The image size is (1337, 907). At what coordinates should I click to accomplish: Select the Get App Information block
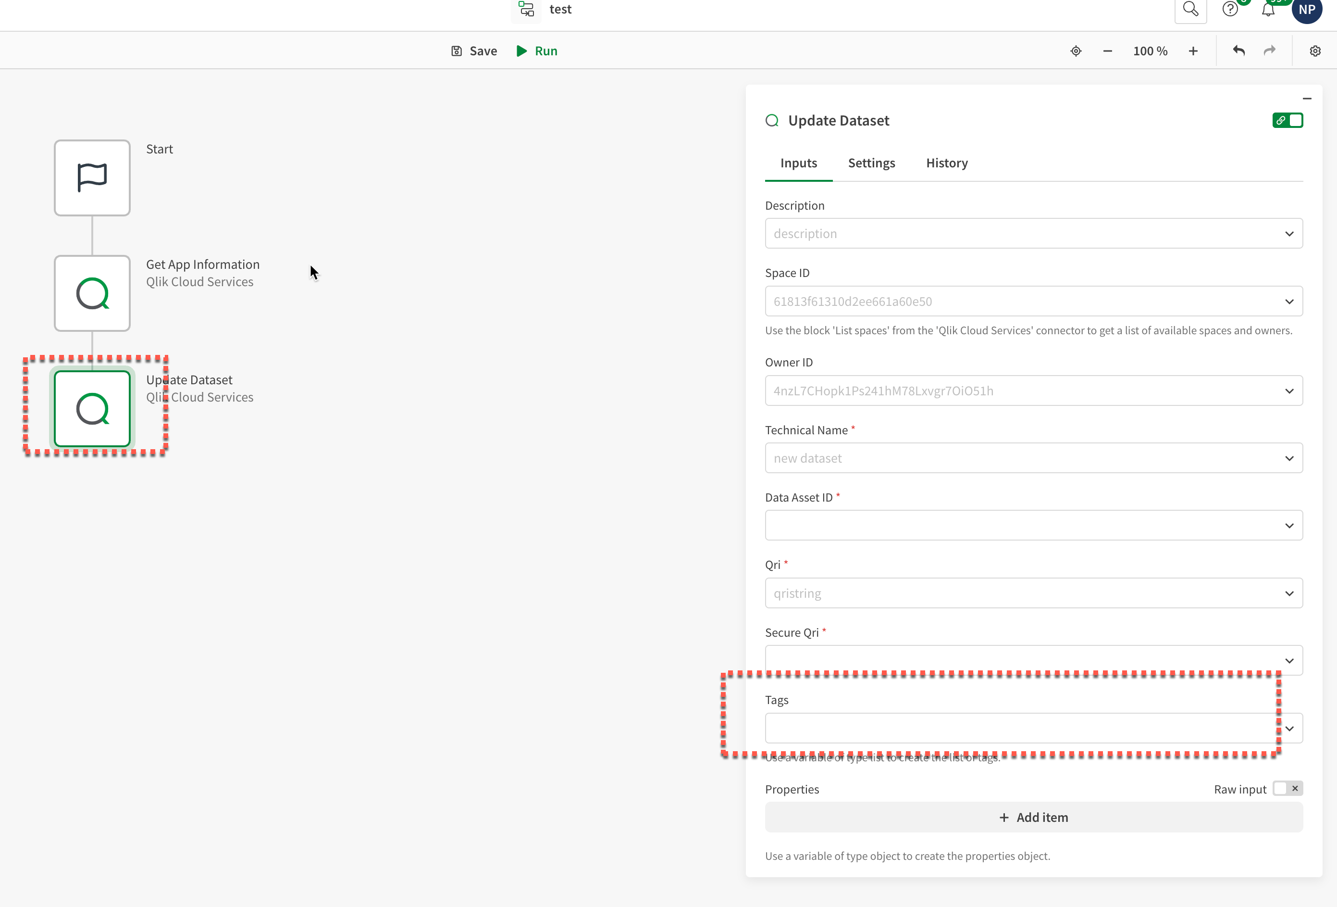pyautogui.click(x=92, y=293)
